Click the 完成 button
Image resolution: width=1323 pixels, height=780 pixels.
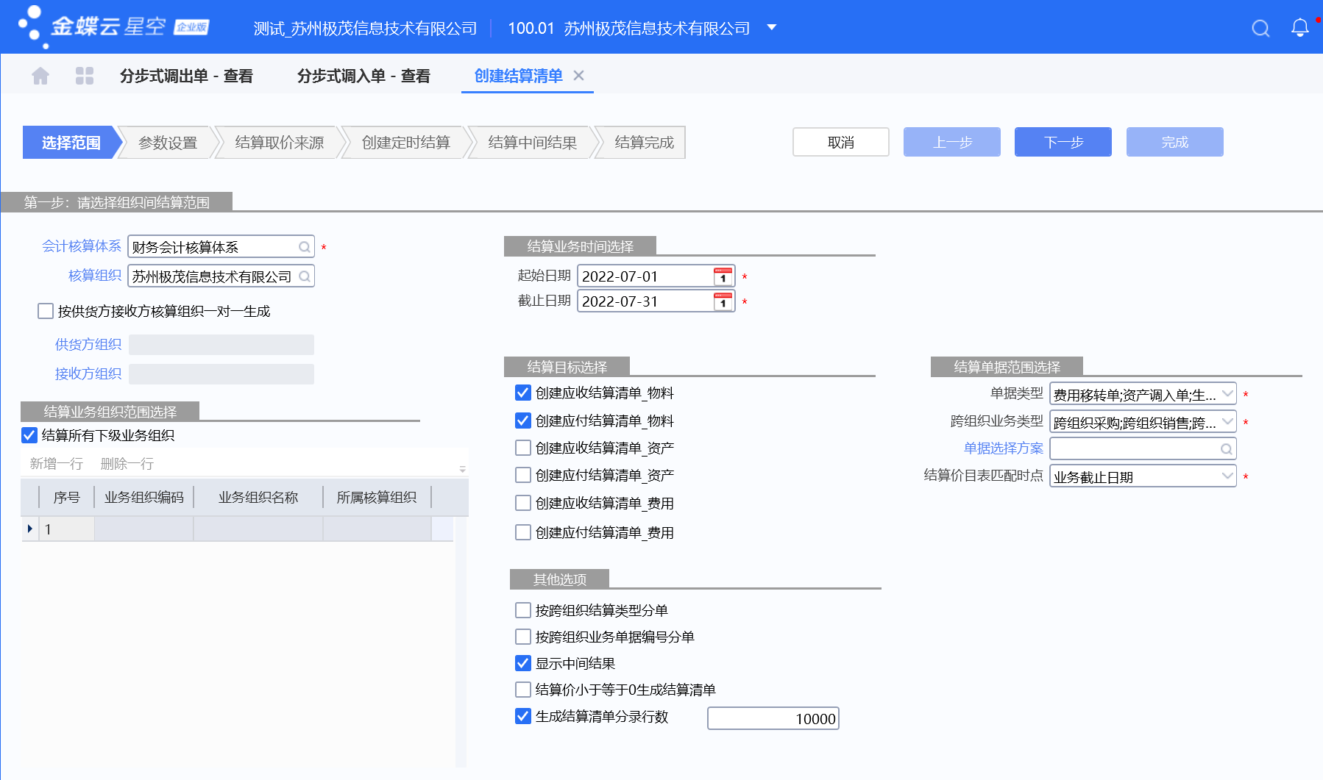pos(1175,142)
